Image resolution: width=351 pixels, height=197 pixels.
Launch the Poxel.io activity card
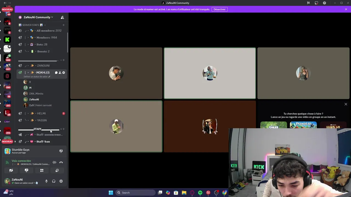tap(303, 125)
